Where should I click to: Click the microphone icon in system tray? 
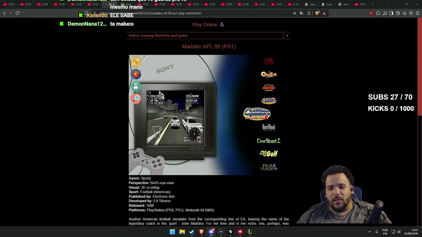point(377,232)
